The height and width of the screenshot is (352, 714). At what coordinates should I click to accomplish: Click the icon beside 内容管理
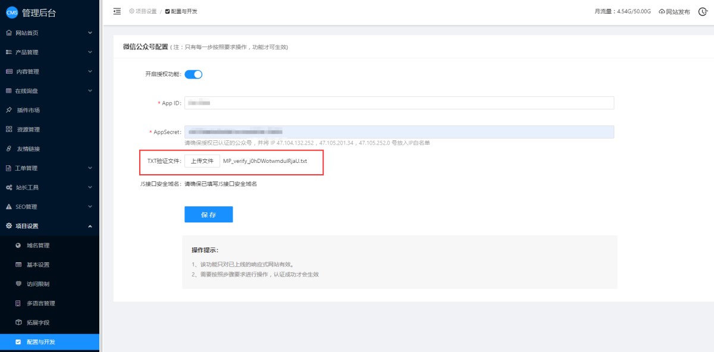pos(8,71)
